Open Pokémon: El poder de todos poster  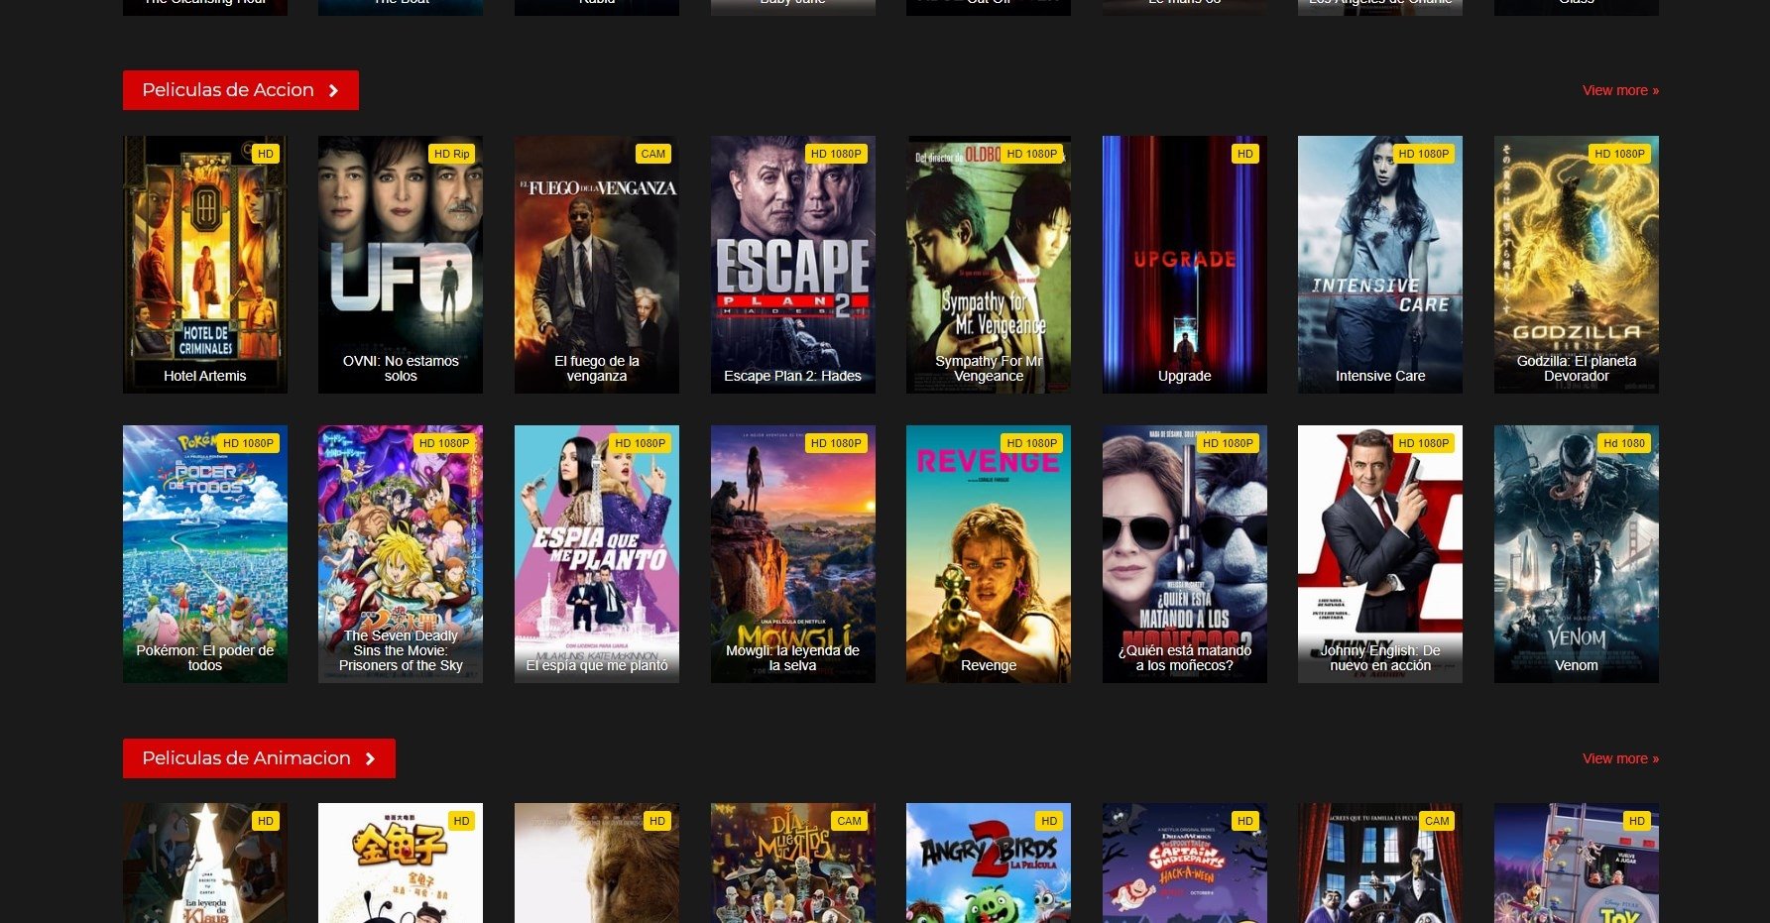pyautogui.click(x=205, y=554)
